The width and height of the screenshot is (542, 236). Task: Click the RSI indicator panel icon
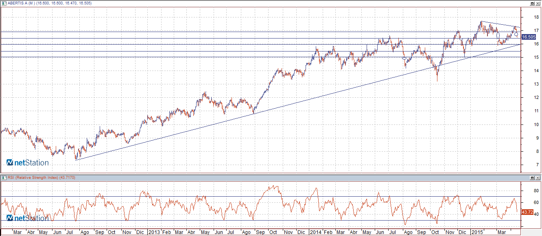click(3, 178)
